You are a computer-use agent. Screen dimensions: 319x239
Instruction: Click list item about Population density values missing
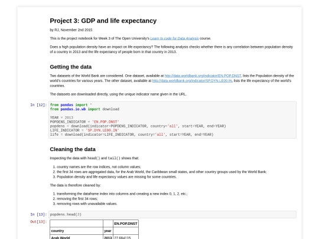116,177
